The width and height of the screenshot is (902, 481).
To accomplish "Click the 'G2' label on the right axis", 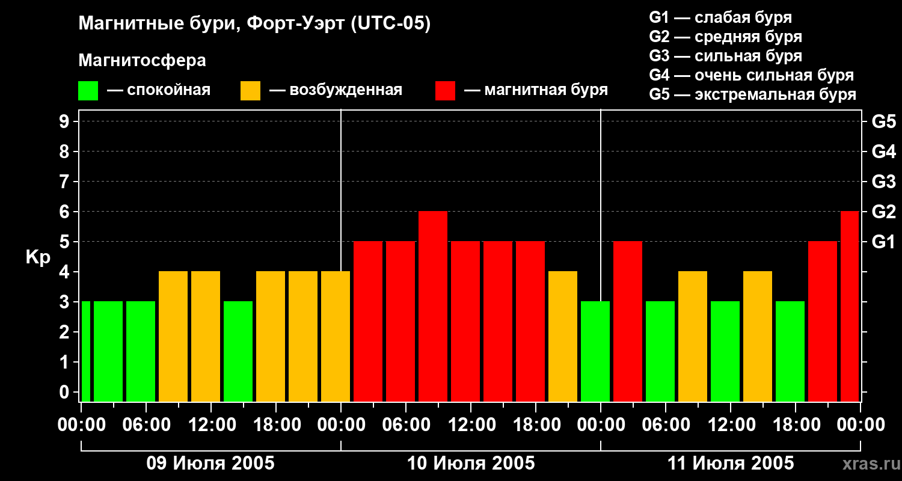I will (884, 212).
